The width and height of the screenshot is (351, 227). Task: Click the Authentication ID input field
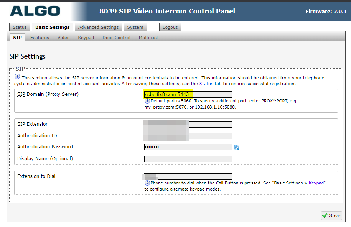(188, 136)
